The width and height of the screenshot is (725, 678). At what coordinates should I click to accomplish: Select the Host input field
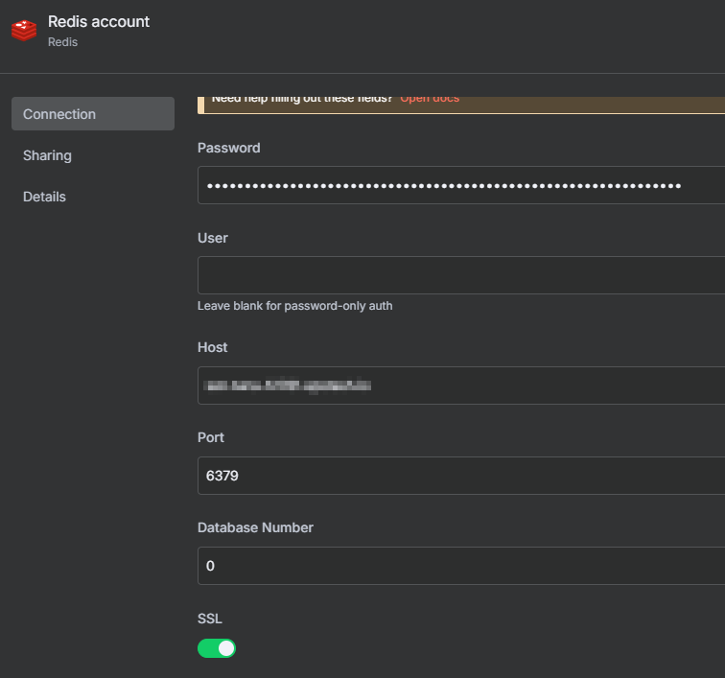coord(460,386)
